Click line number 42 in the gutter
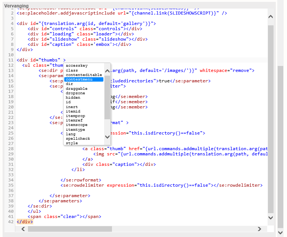The width and height of the screenshot is (287, 237). (10, 222)
